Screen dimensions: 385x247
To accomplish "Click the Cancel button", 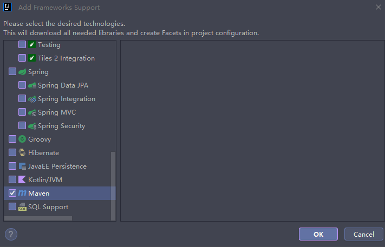I will coord(364,235).
